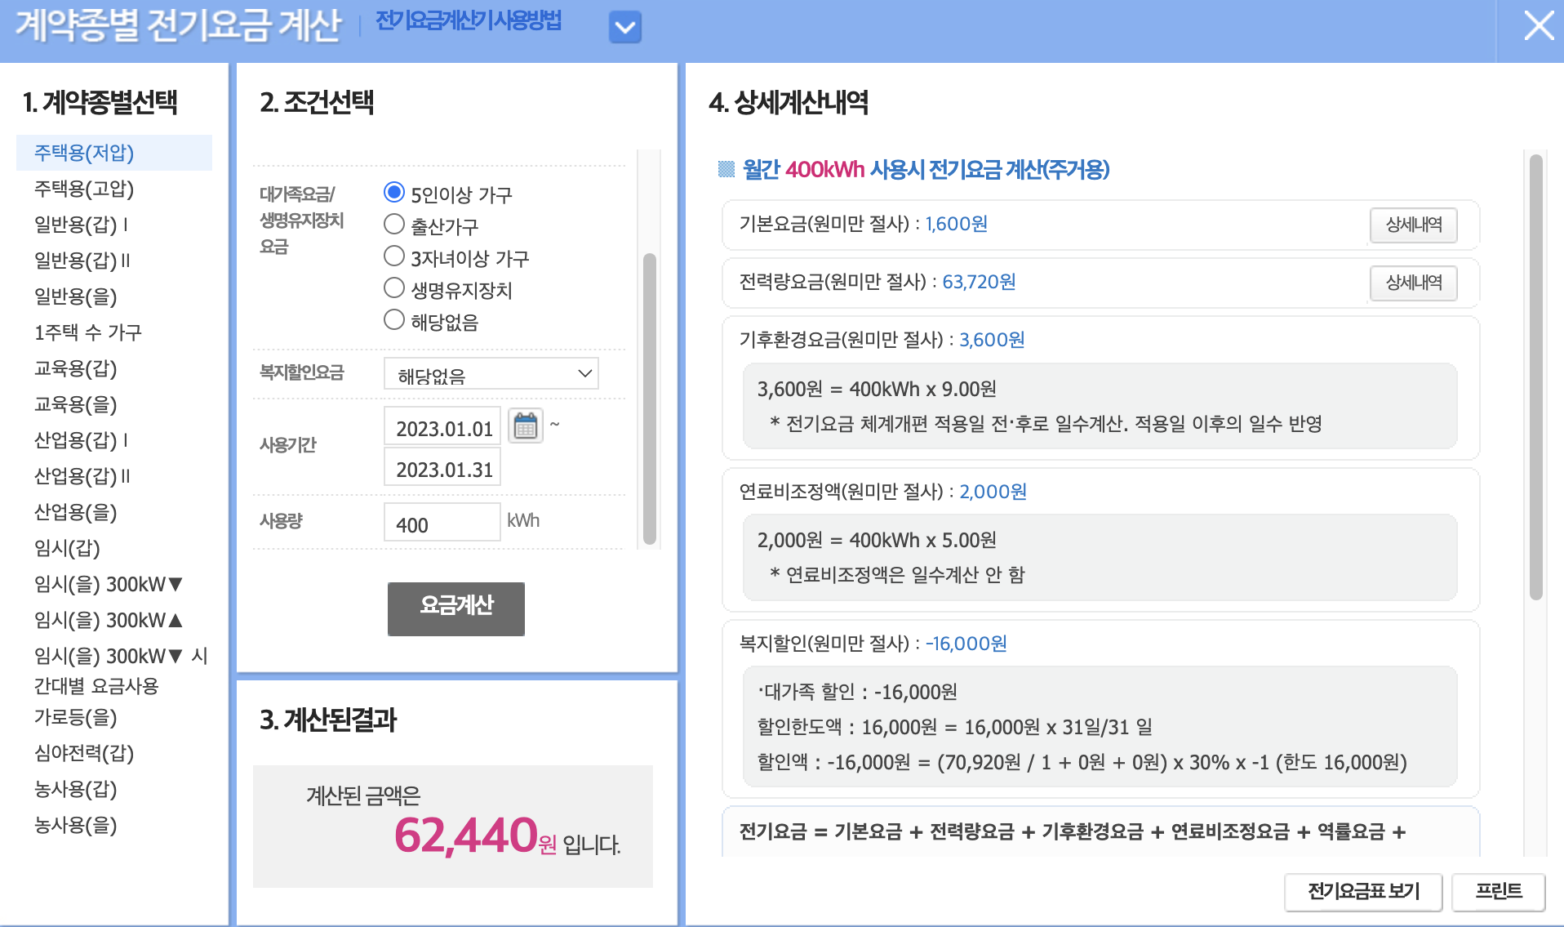Open the 전기요금표 보기 button
The height and width of the screenshot is (927, 1564).
(1363, 892)
